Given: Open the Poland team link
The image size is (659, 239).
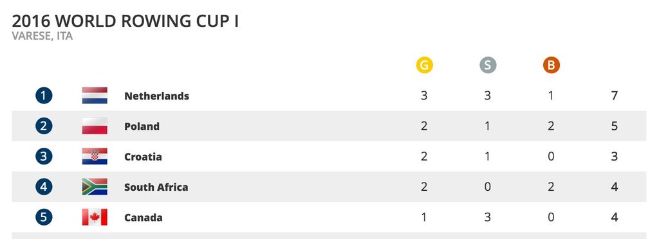Looking at the screenshot, I should [x=142, y=126].
